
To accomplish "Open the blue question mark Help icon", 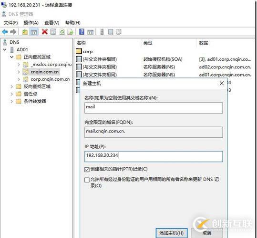I will click(82, 31).
